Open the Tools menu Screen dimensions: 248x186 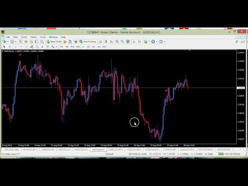(x=43, y=37)
